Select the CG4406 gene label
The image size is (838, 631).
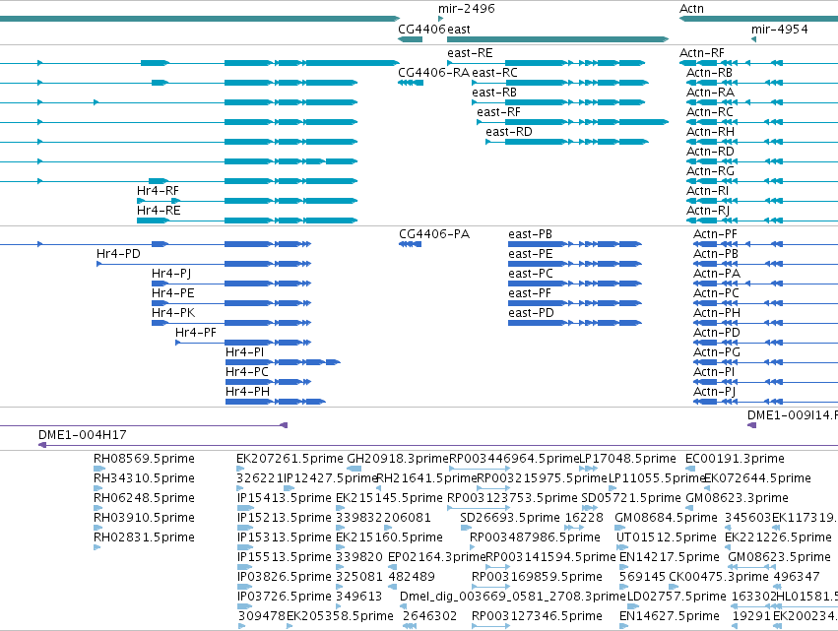tap(421, 30)
